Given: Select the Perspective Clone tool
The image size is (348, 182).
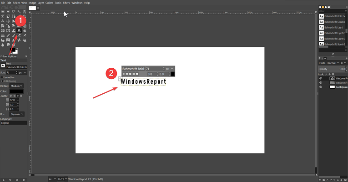Looking at the screenshot, I should point(25,40).
